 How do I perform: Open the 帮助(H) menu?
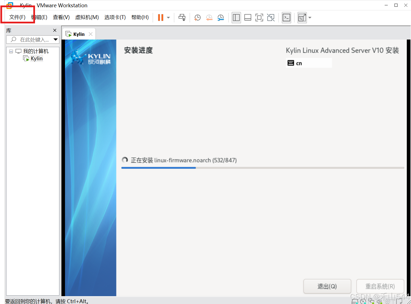(140, 17)
